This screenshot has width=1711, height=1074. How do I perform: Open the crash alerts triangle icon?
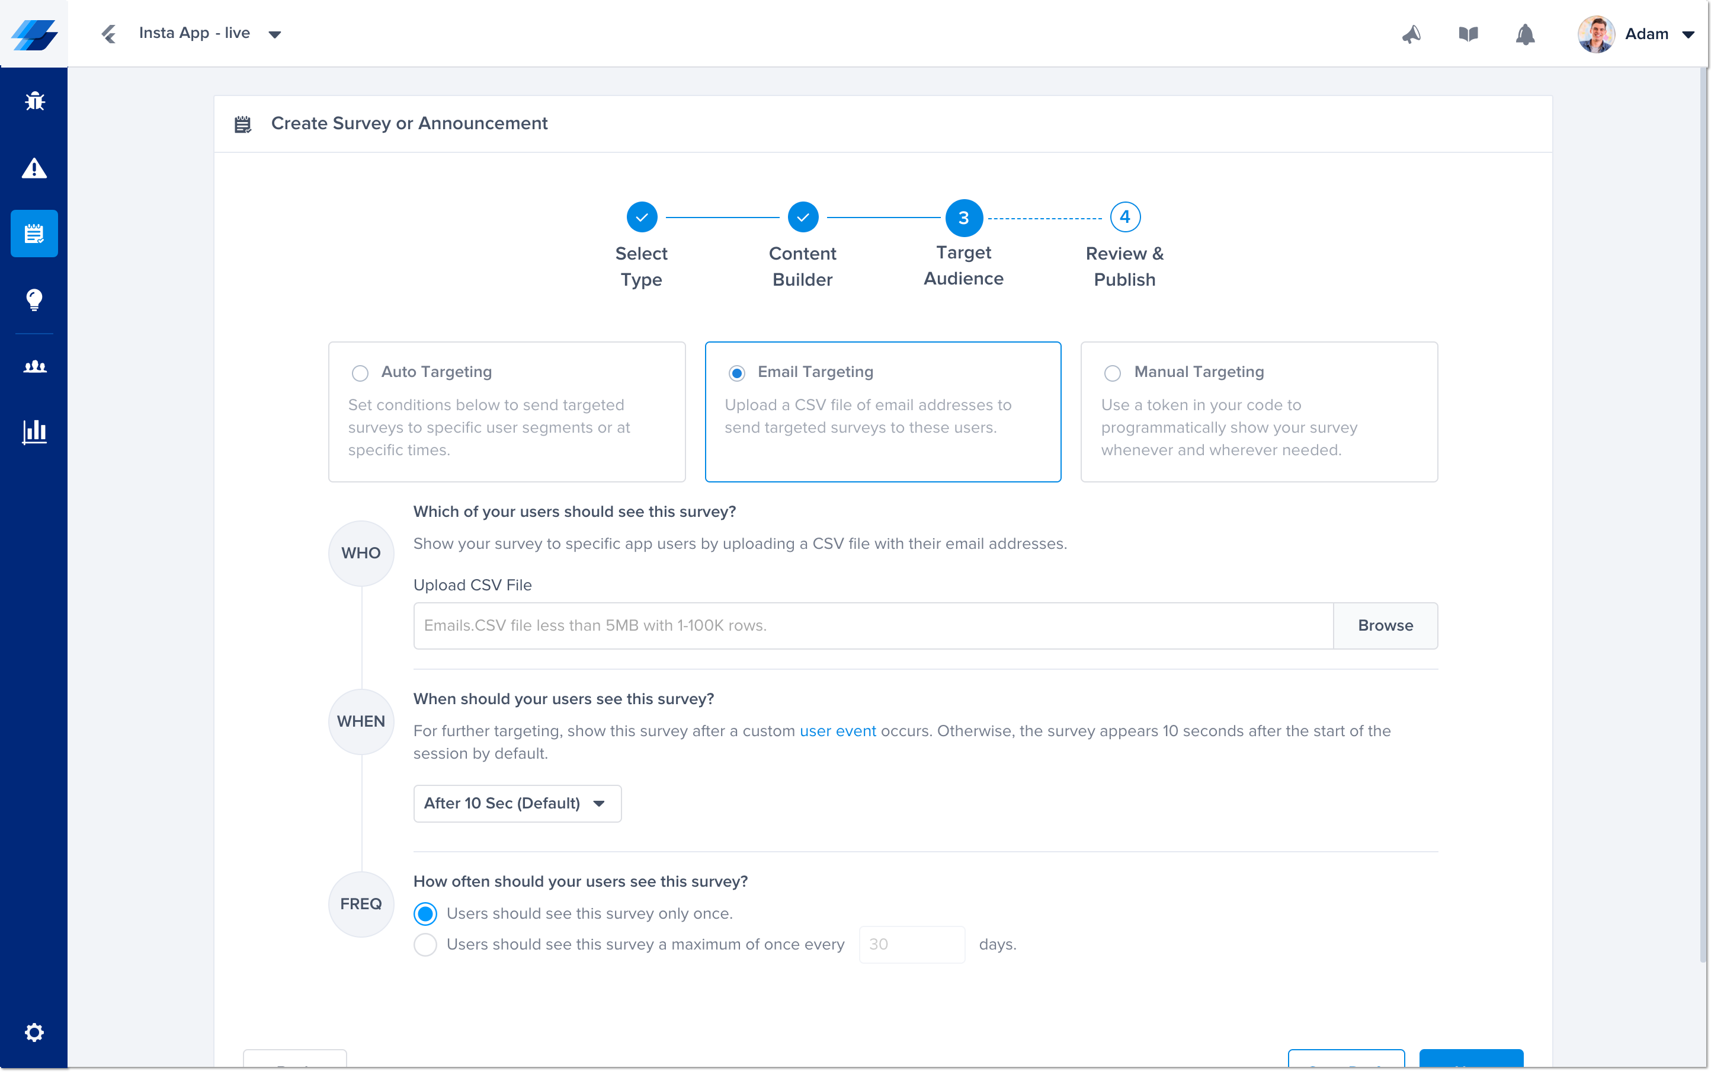point(34,168)
